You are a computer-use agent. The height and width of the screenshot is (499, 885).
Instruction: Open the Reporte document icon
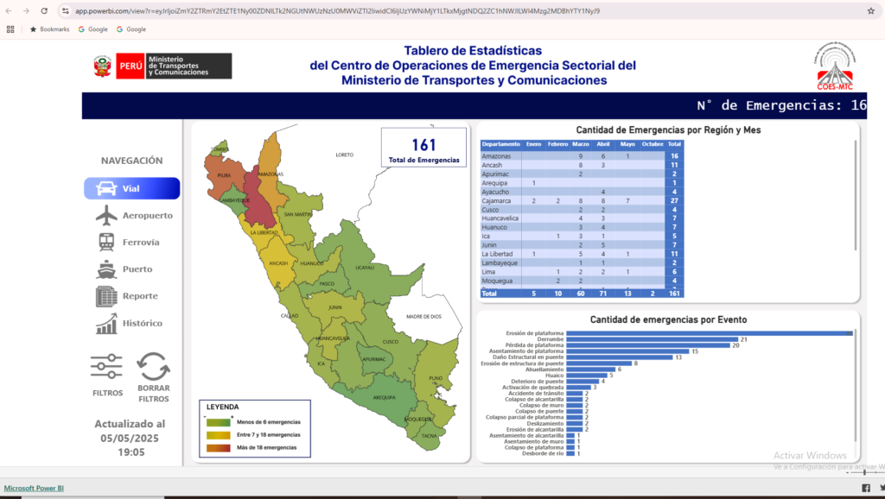[106, 296]
